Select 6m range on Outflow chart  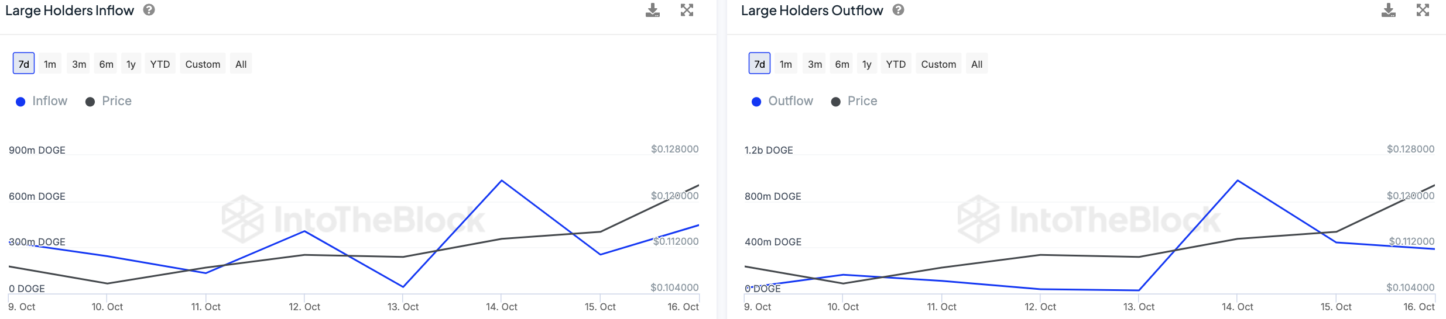coord(842,64)
